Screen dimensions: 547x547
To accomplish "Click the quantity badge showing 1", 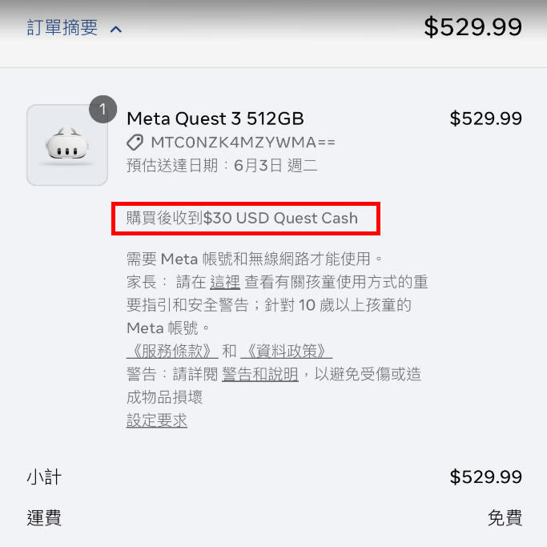I will coord(103,110).
